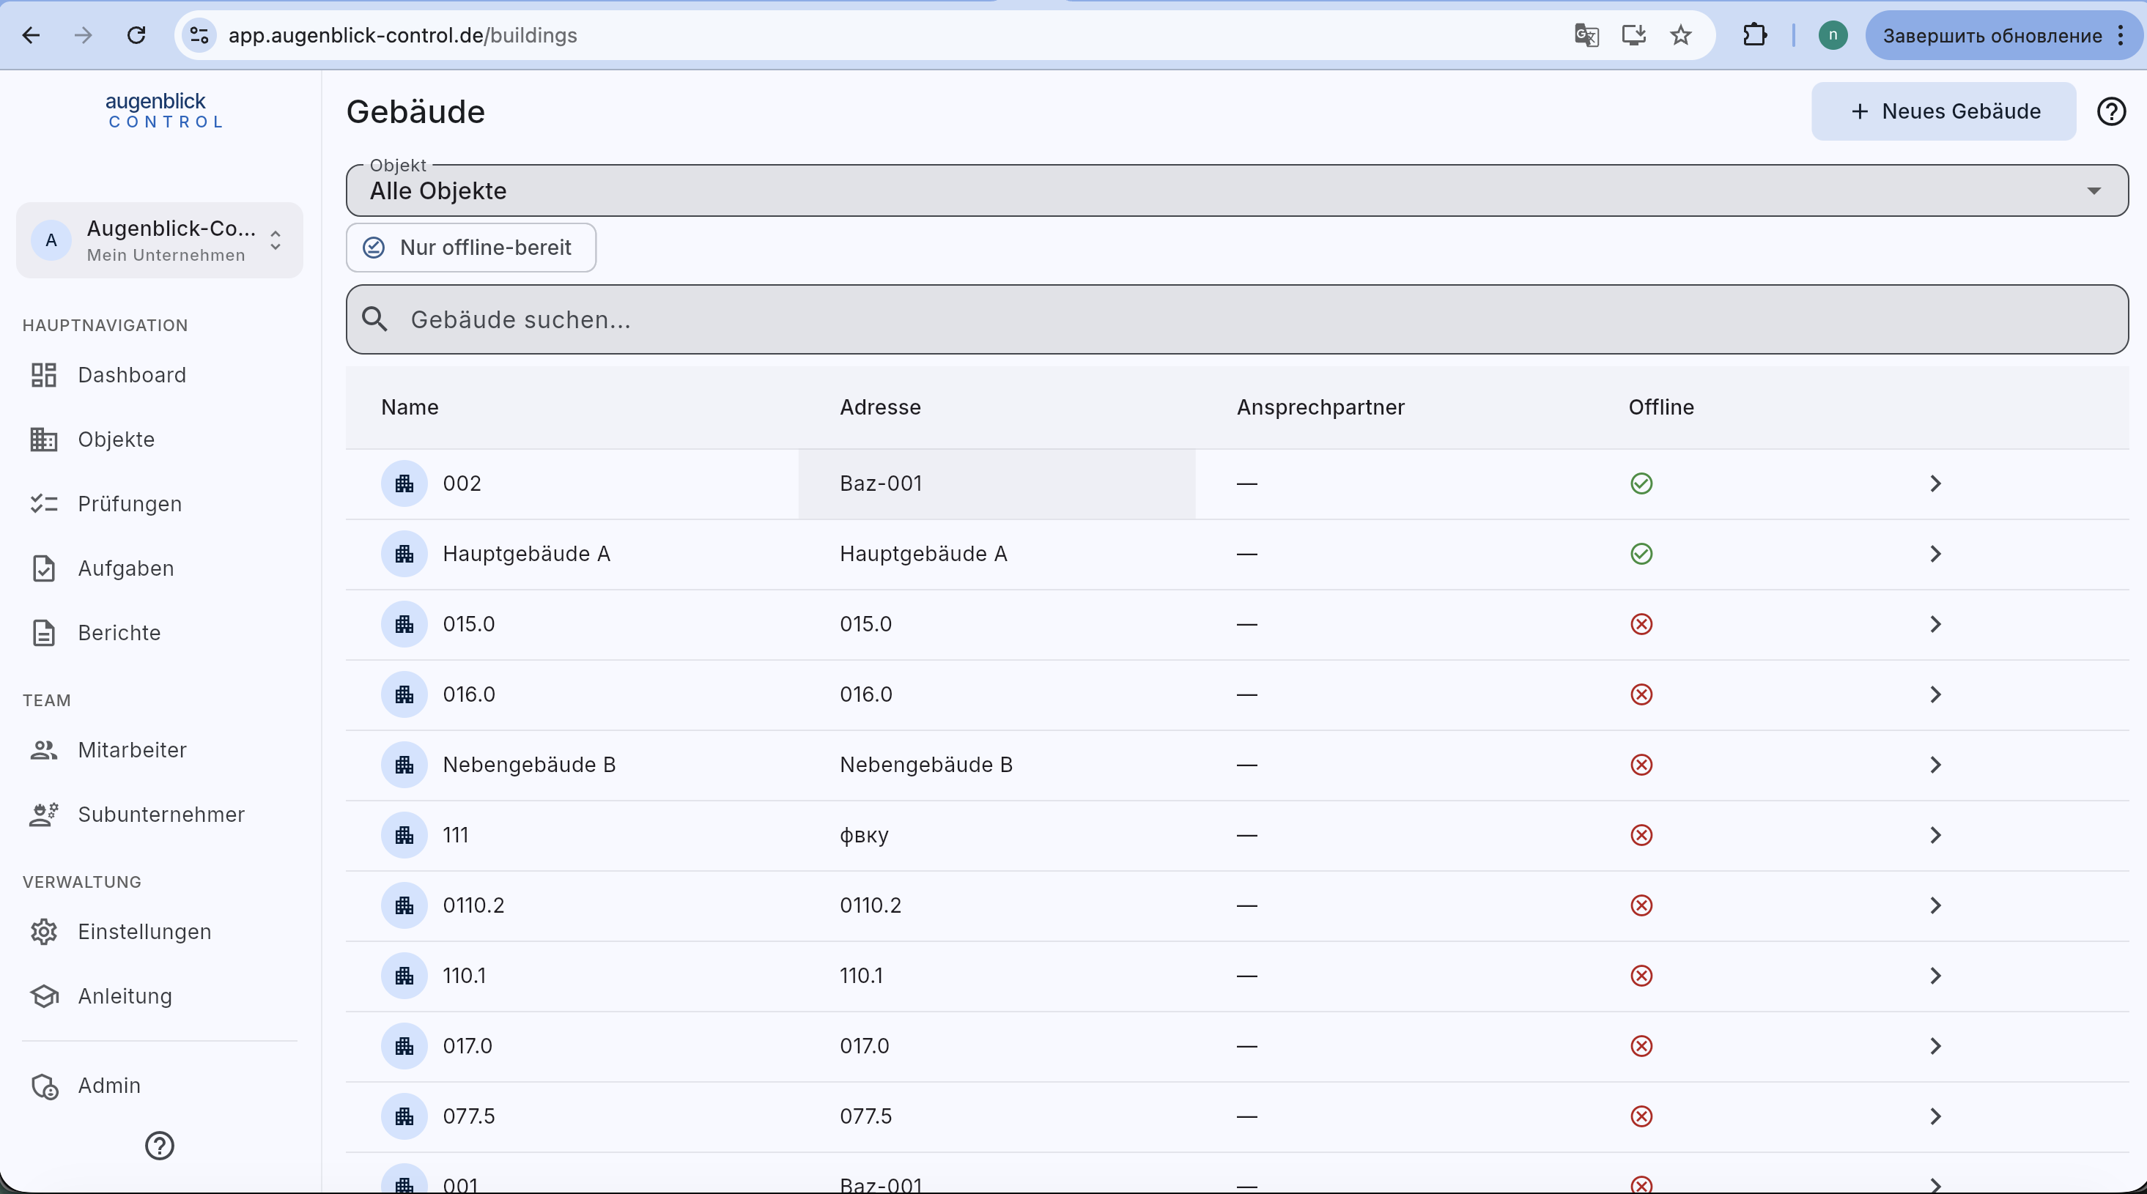Navigate to Objekte
The width and height of the screenshot is (2147, 1194).
159,439
